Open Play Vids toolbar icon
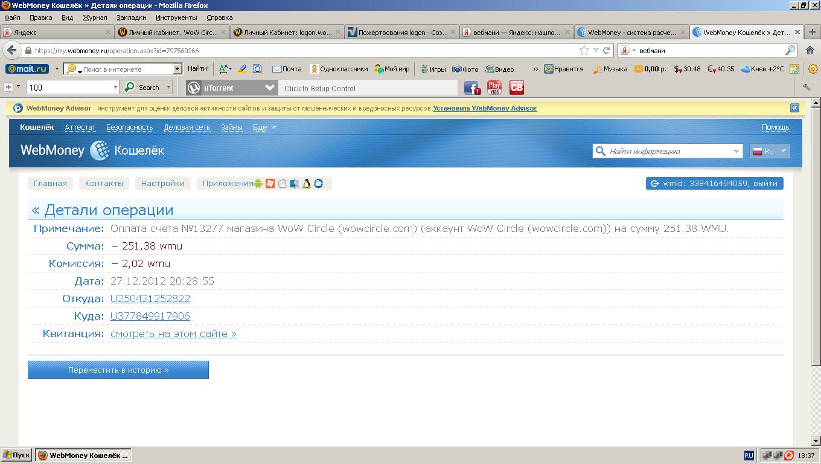Viewport: 821px width, 464px height. pos(494,88)
